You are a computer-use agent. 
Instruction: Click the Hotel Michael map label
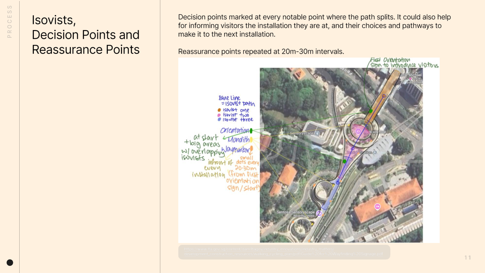(410, 75)
